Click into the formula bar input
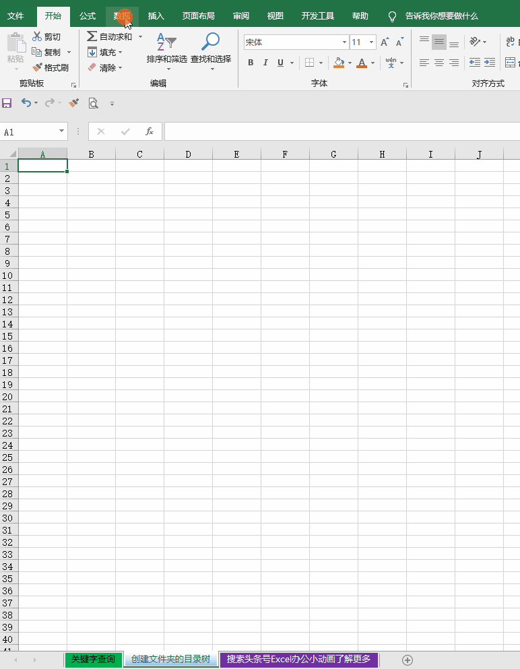 (x=342, y=131)
